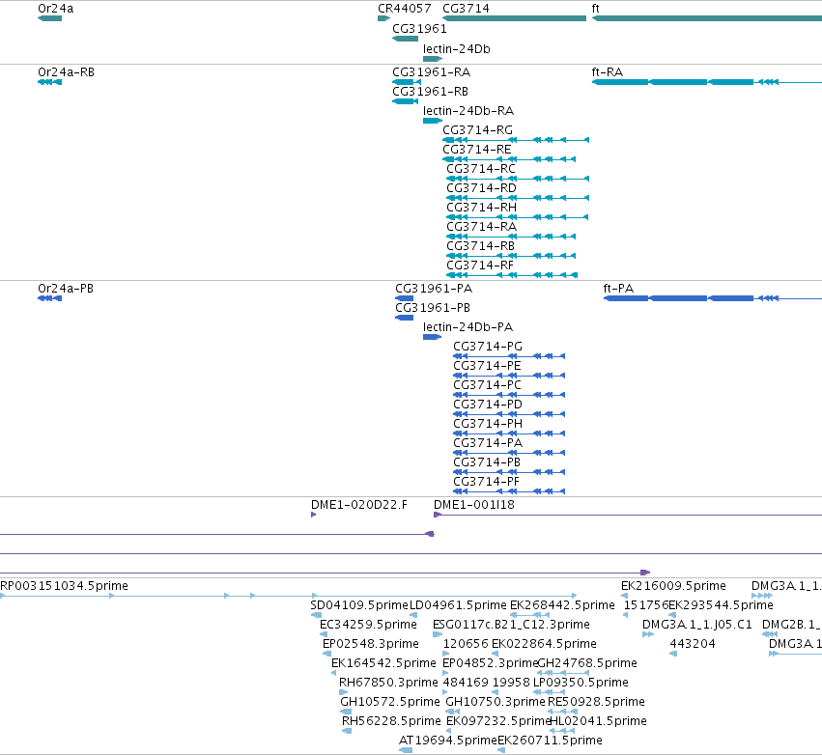
Task: Click LP09350.5prime EST label
Action: (581, 684)
